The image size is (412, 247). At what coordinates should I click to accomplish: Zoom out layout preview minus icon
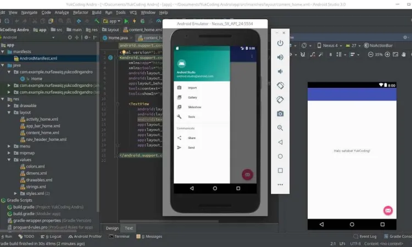370,54
